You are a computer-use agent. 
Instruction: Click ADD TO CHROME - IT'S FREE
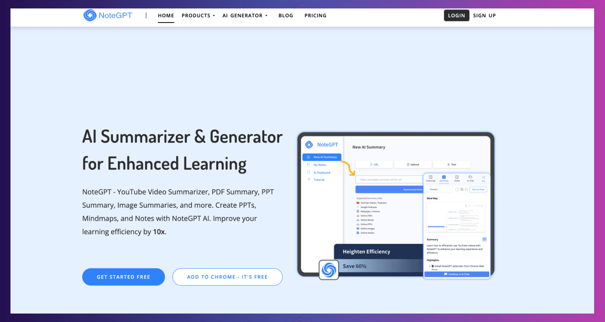227,277
